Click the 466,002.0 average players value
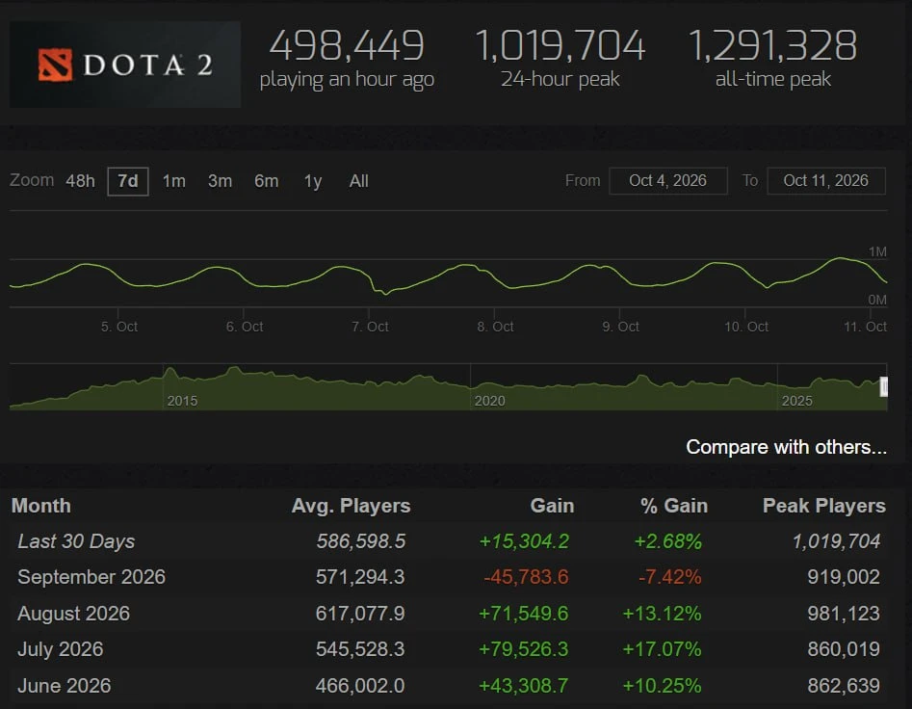The height and width of the screenshot is (709, 912). (x=360, y=686)
